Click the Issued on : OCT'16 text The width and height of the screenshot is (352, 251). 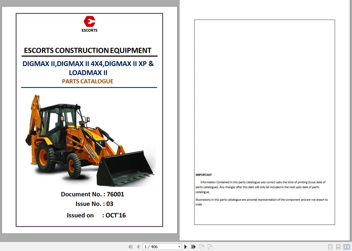pos(96,215)
